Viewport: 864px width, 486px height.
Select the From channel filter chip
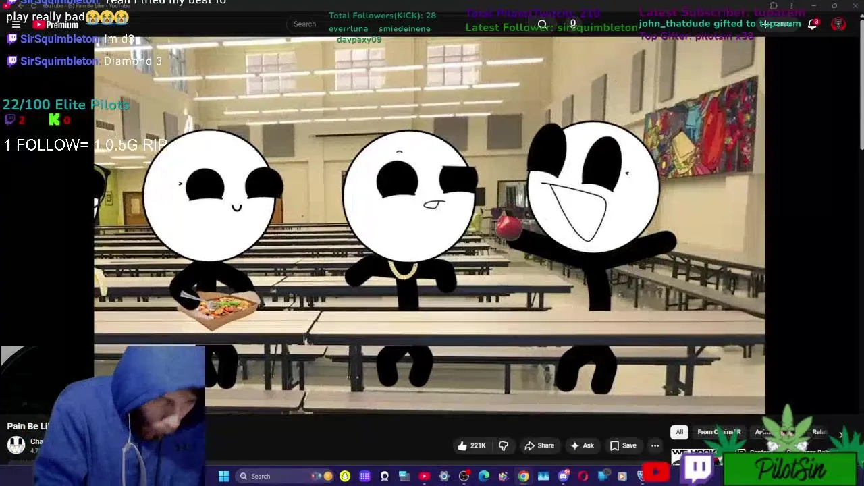coord(719,432)
